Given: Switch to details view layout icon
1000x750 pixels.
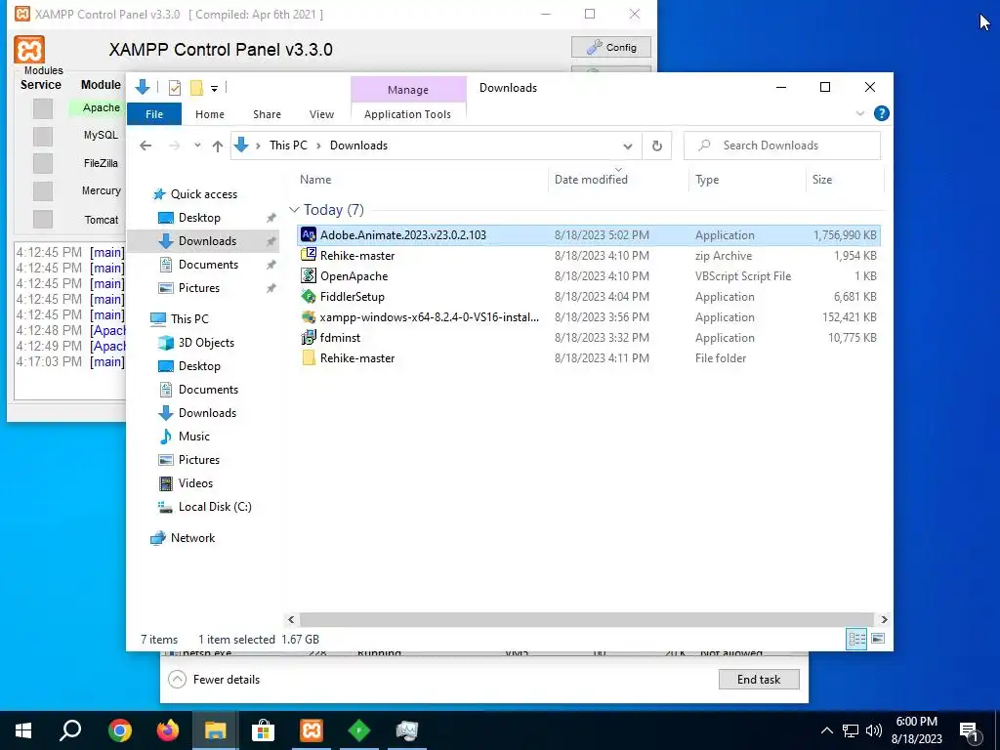Looking at the screenshot, I should click(x=856, y=639).
